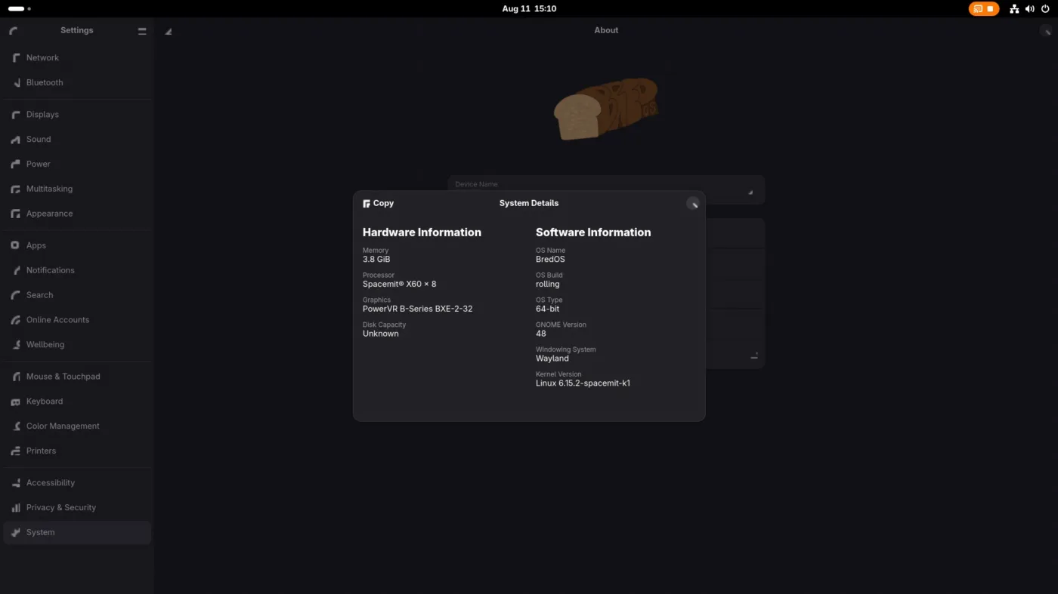
Task: Click the graphics text PowerVR B-Series BXE-2-32
Action: pyautogui.click(x=417, y=309)
